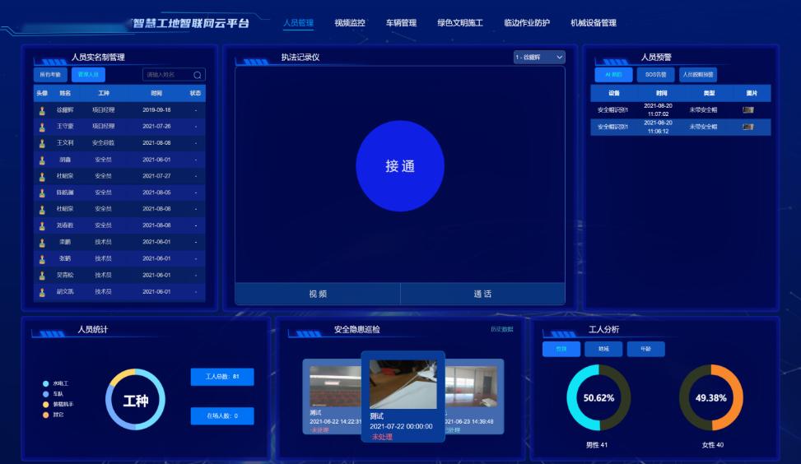Open the 机械设备管理 tab
Viewport: 801px width, 464px height.
pos(593,22)
